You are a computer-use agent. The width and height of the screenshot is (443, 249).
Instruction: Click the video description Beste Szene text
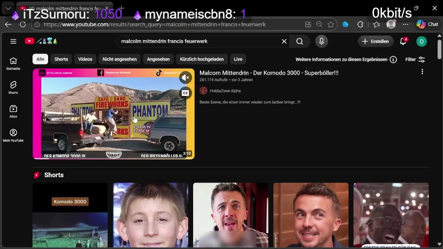[250, 102]
